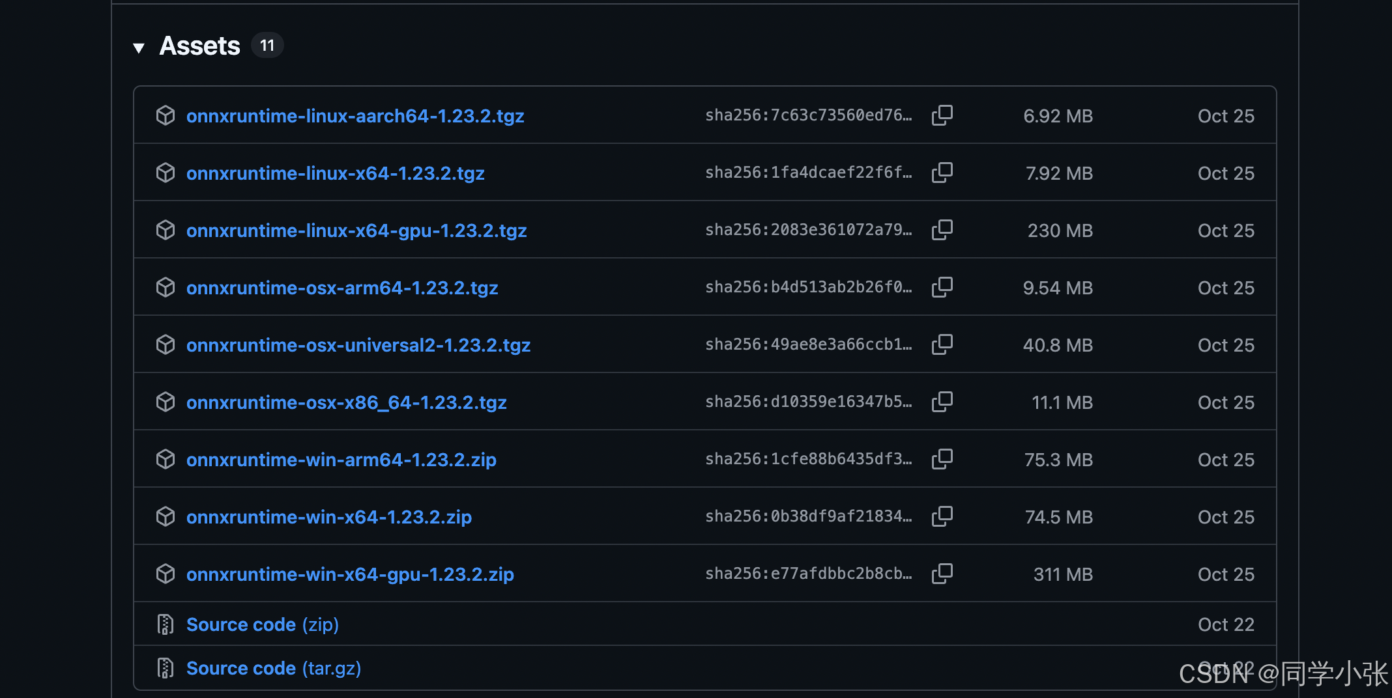Click the Assets count badge 11
The width and height of the screenshot is (1392, 698).
point(267,46)
